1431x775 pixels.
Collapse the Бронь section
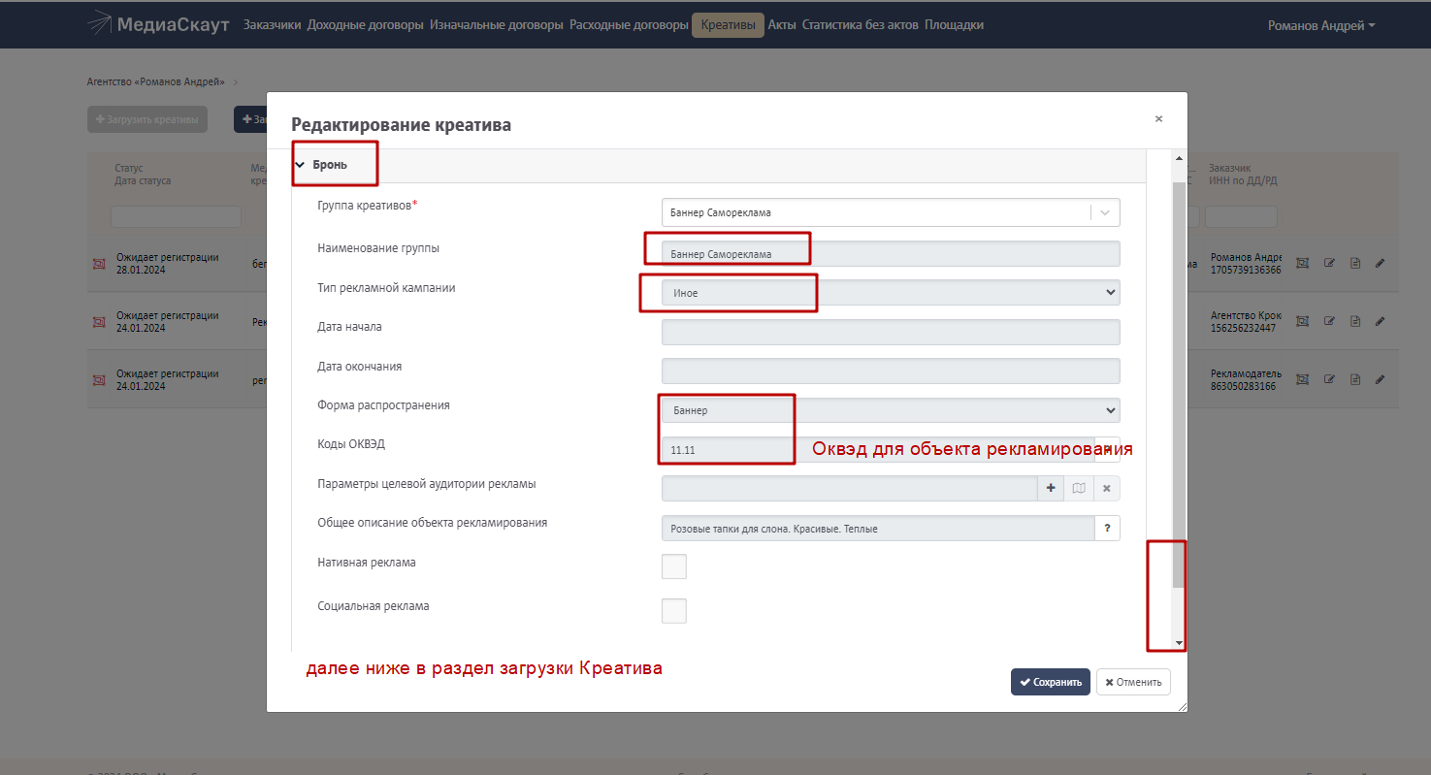click(x=301, y=165)
